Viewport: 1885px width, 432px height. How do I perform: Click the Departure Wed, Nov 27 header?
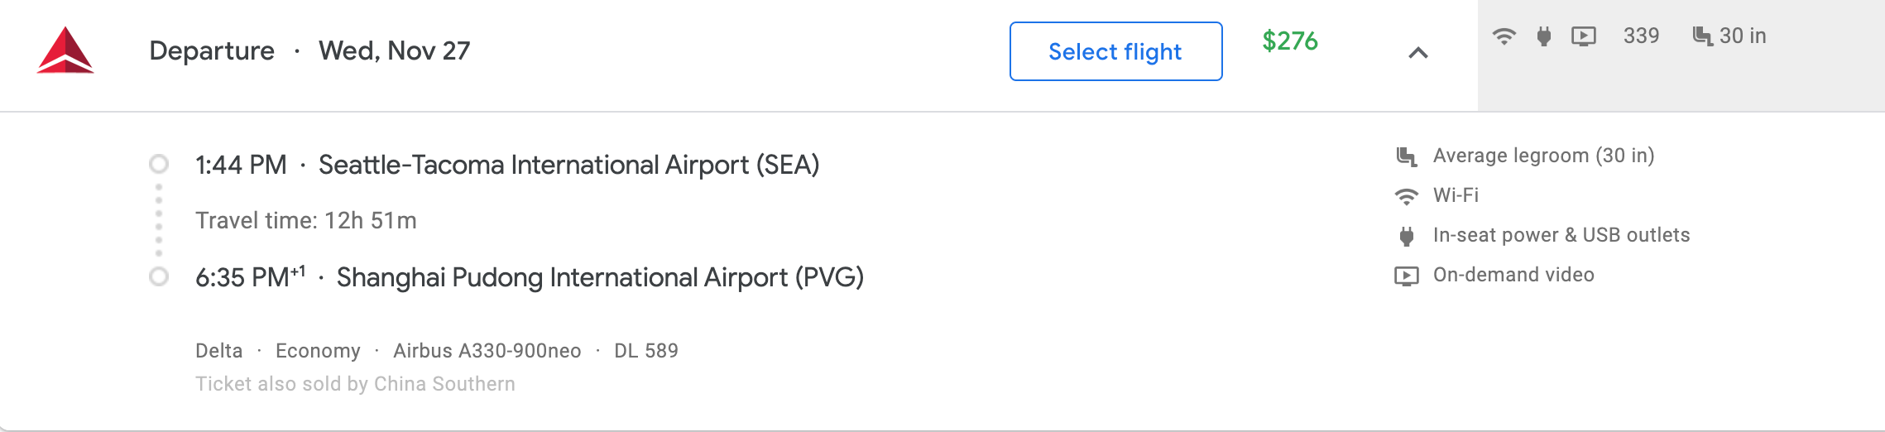(x=309, y=51)
